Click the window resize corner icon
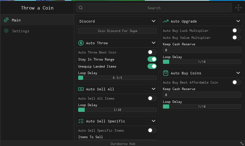 [x=242, y=143]
